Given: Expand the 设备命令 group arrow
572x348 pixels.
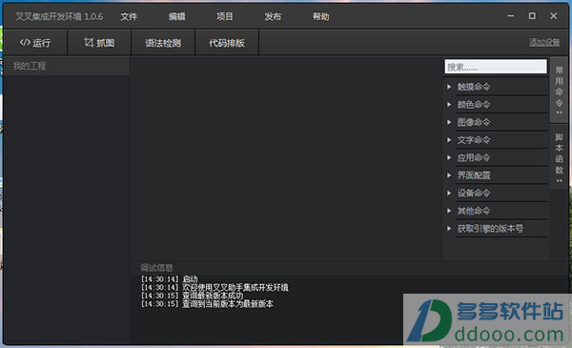Looking at the screenshot, I should [x=449, y=193].
